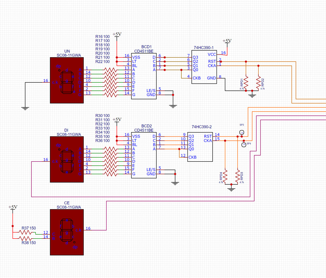
Task: Select pull-down resistor RPD2
Action: click(x=259, y=83)
